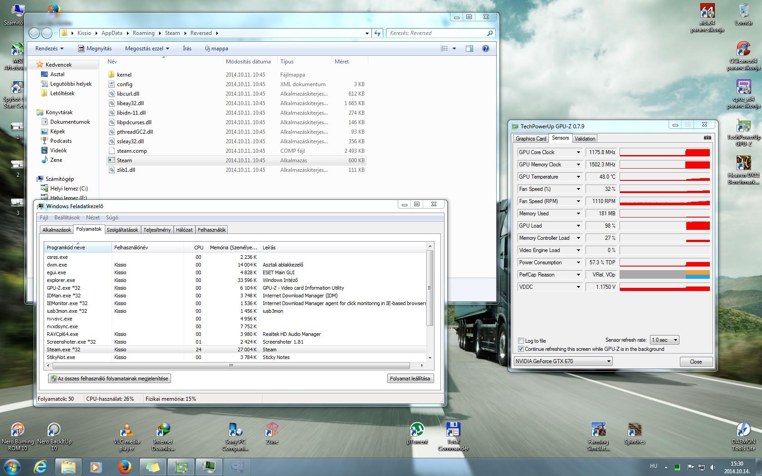Click the Firefox icon in the taskbar
The width and height of the screenshot is (762, 476).
[124, 466]
